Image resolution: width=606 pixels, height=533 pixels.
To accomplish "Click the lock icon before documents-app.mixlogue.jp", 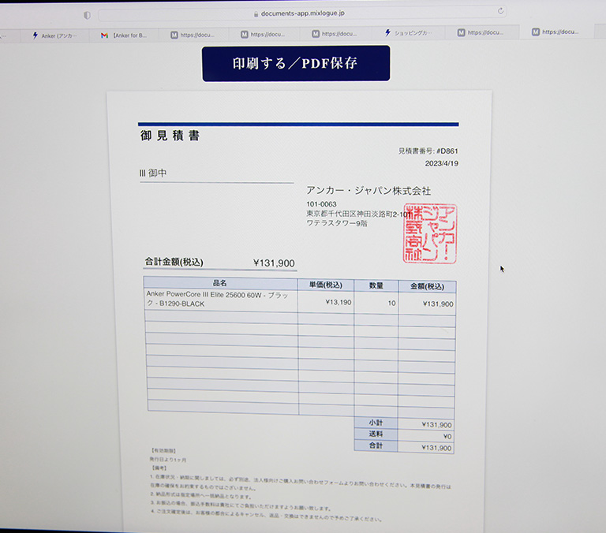I will [256, 14].
